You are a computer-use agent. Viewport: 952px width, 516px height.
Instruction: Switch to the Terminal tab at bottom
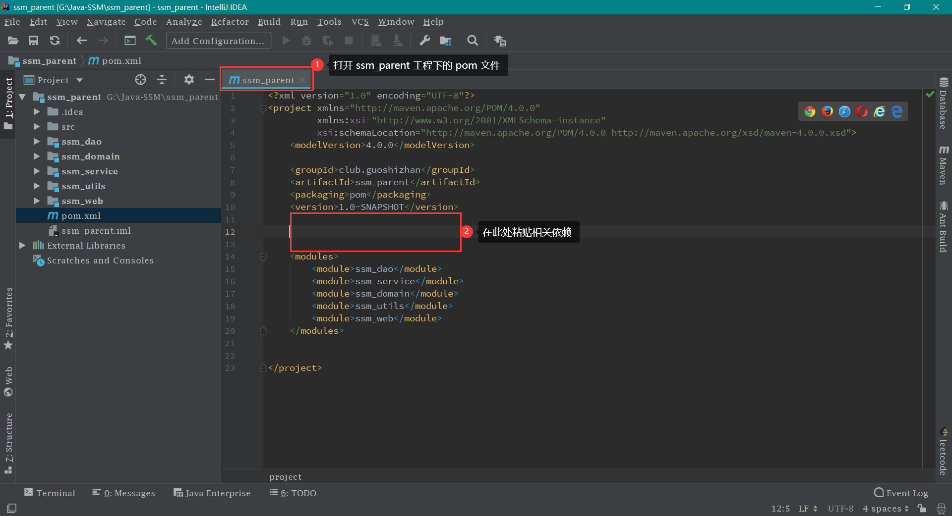50,493
